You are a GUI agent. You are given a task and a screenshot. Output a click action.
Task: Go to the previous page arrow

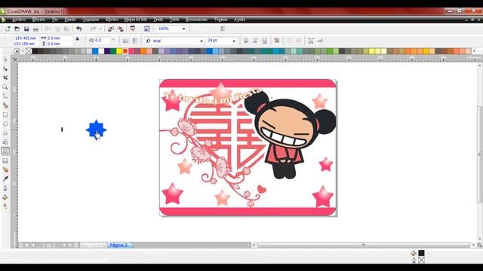point(33,245)
